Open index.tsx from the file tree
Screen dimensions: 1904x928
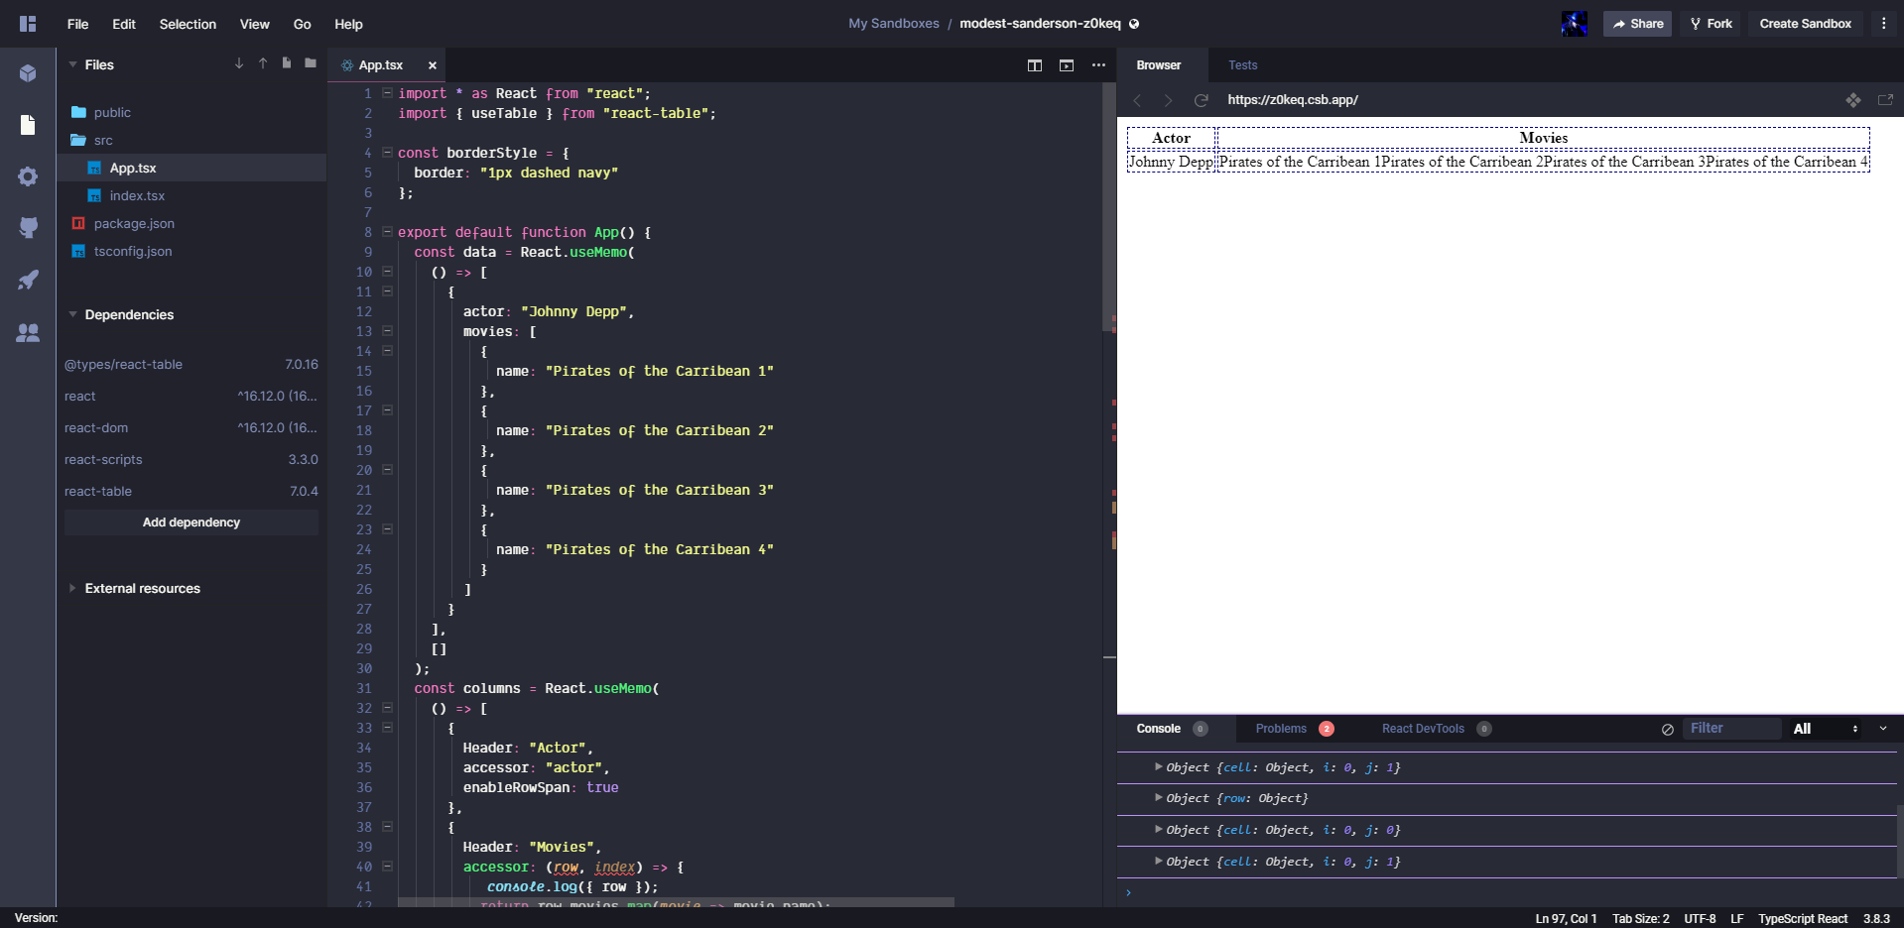coord(138,195)
